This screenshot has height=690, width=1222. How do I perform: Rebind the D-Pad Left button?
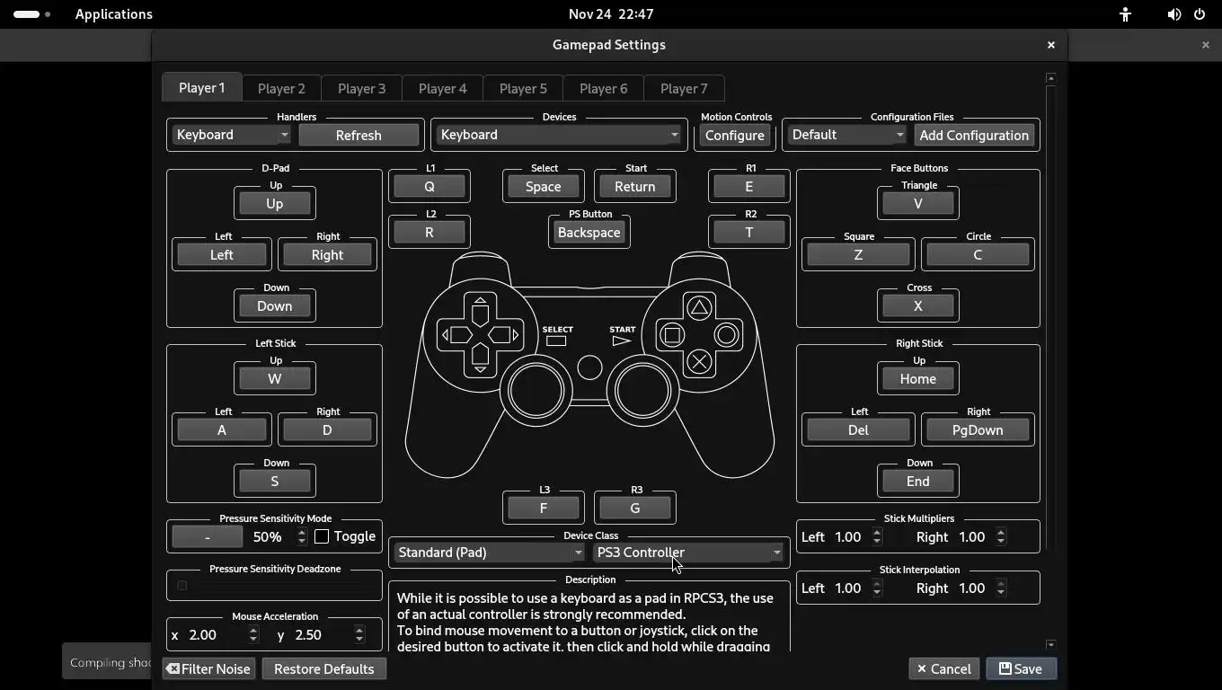pyautogui.click(x=221, y=255)
